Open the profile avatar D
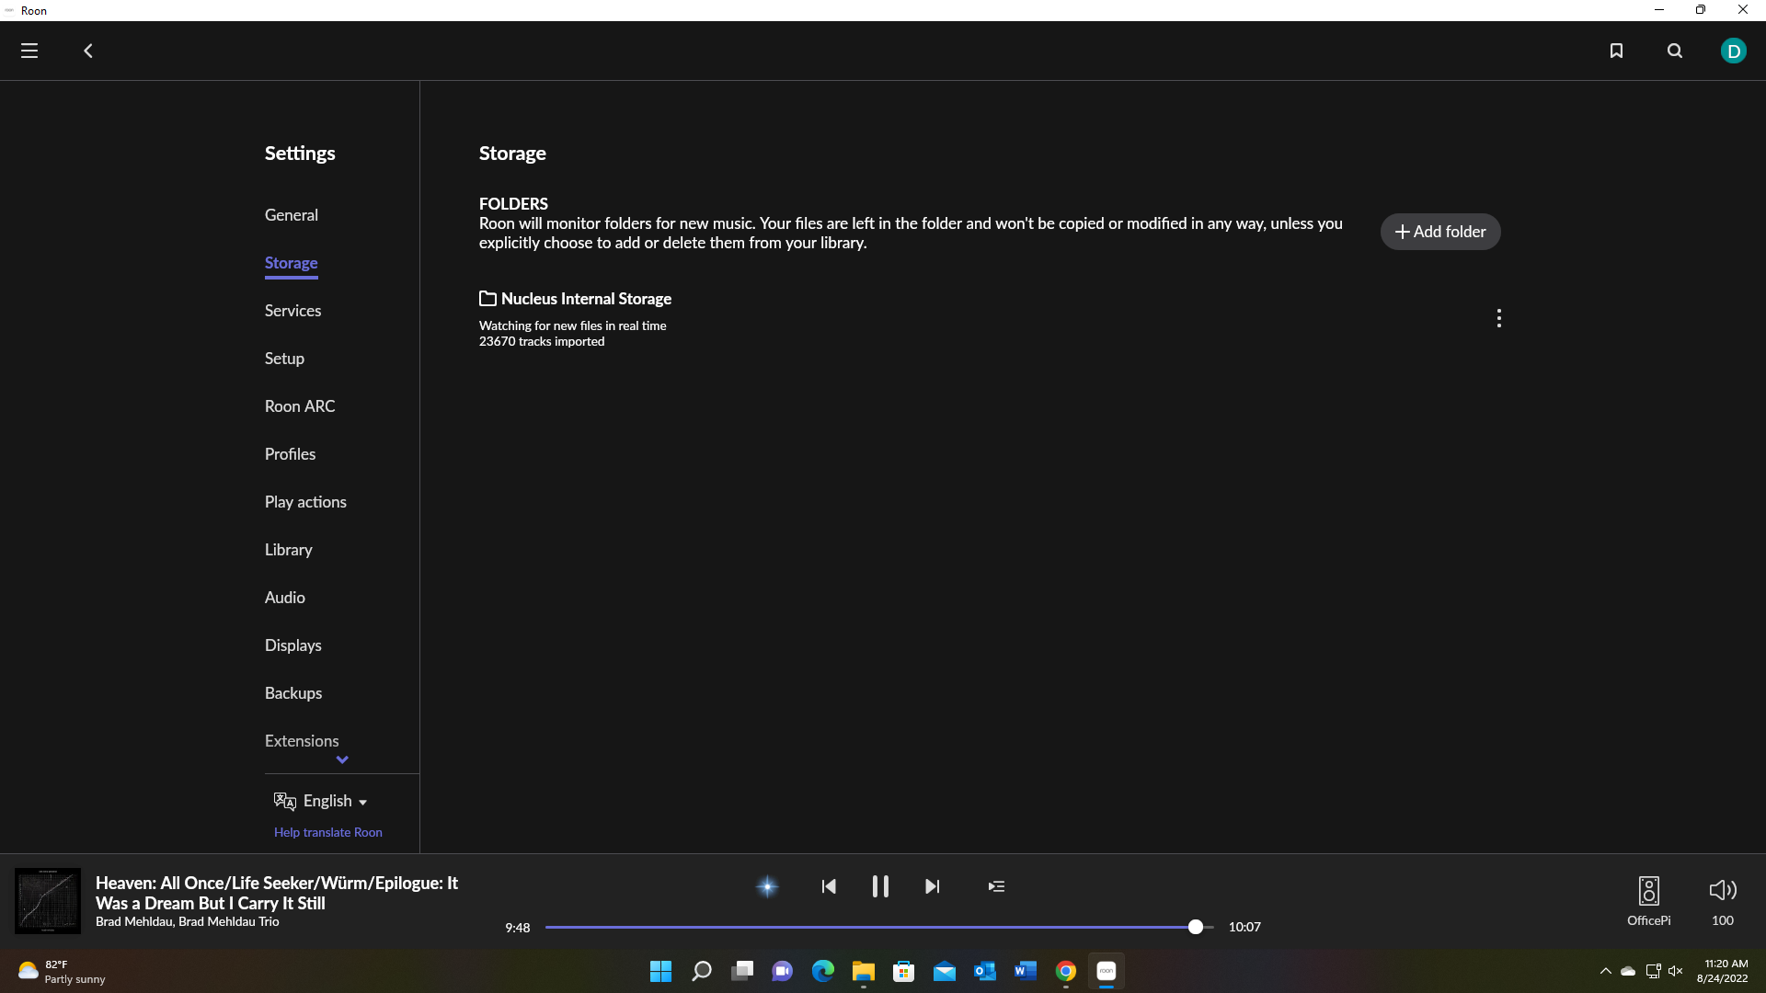1766x993 pixels. click(x=1734, y=51)
